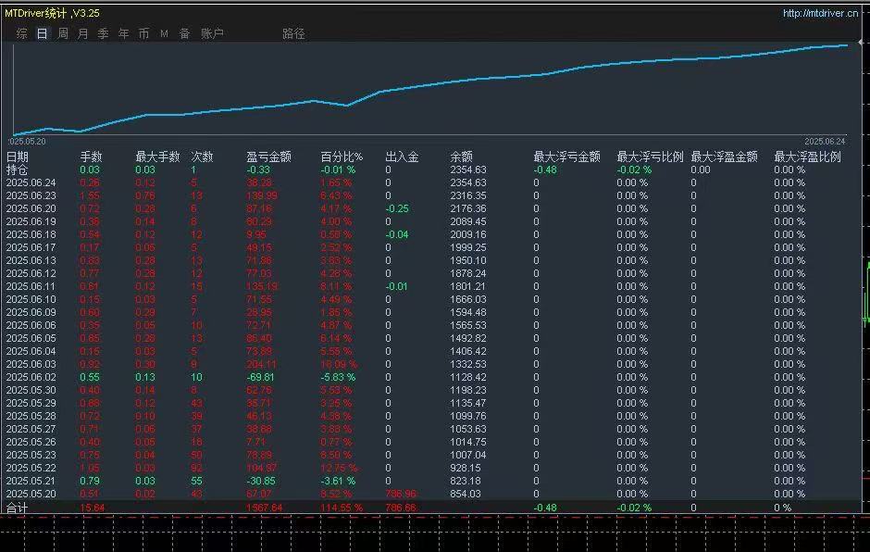Select the 2025.05.28 row date
Viewport: 870px width, 552px height.
tap(31, 416)
